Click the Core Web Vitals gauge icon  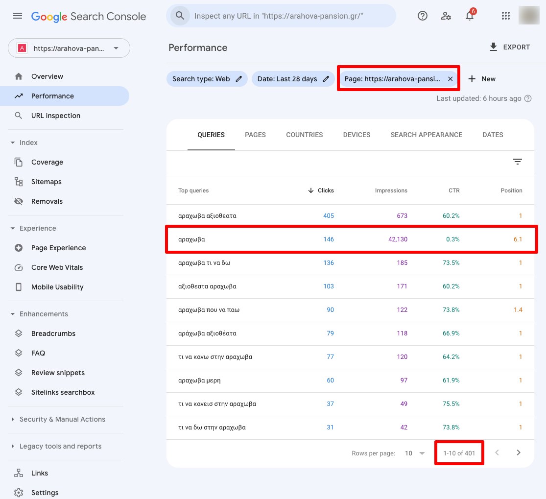[19, 267]
